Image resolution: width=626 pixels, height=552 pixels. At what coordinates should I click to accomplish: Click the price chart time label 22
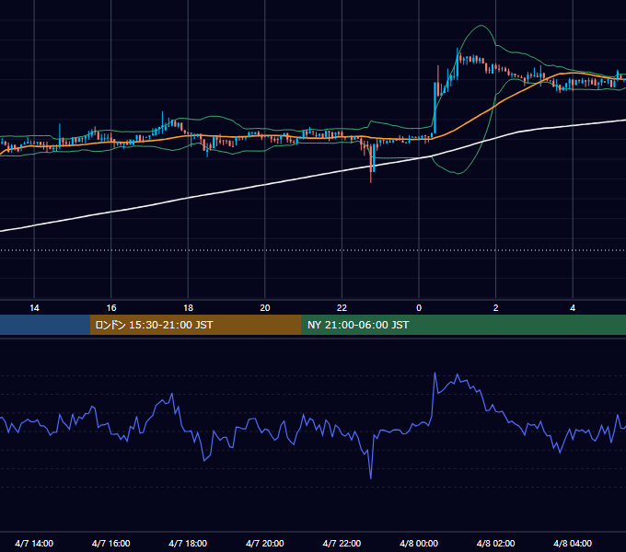tap(342, 308)
